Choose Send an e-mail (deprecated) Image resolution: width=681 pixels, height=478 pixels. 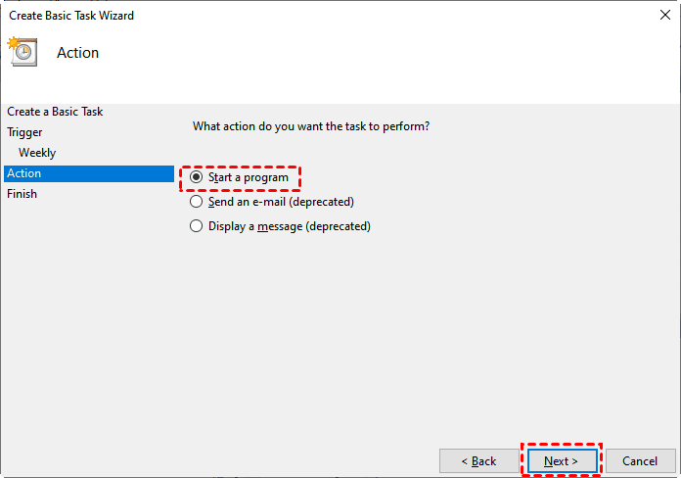click(x=272, y=202)
